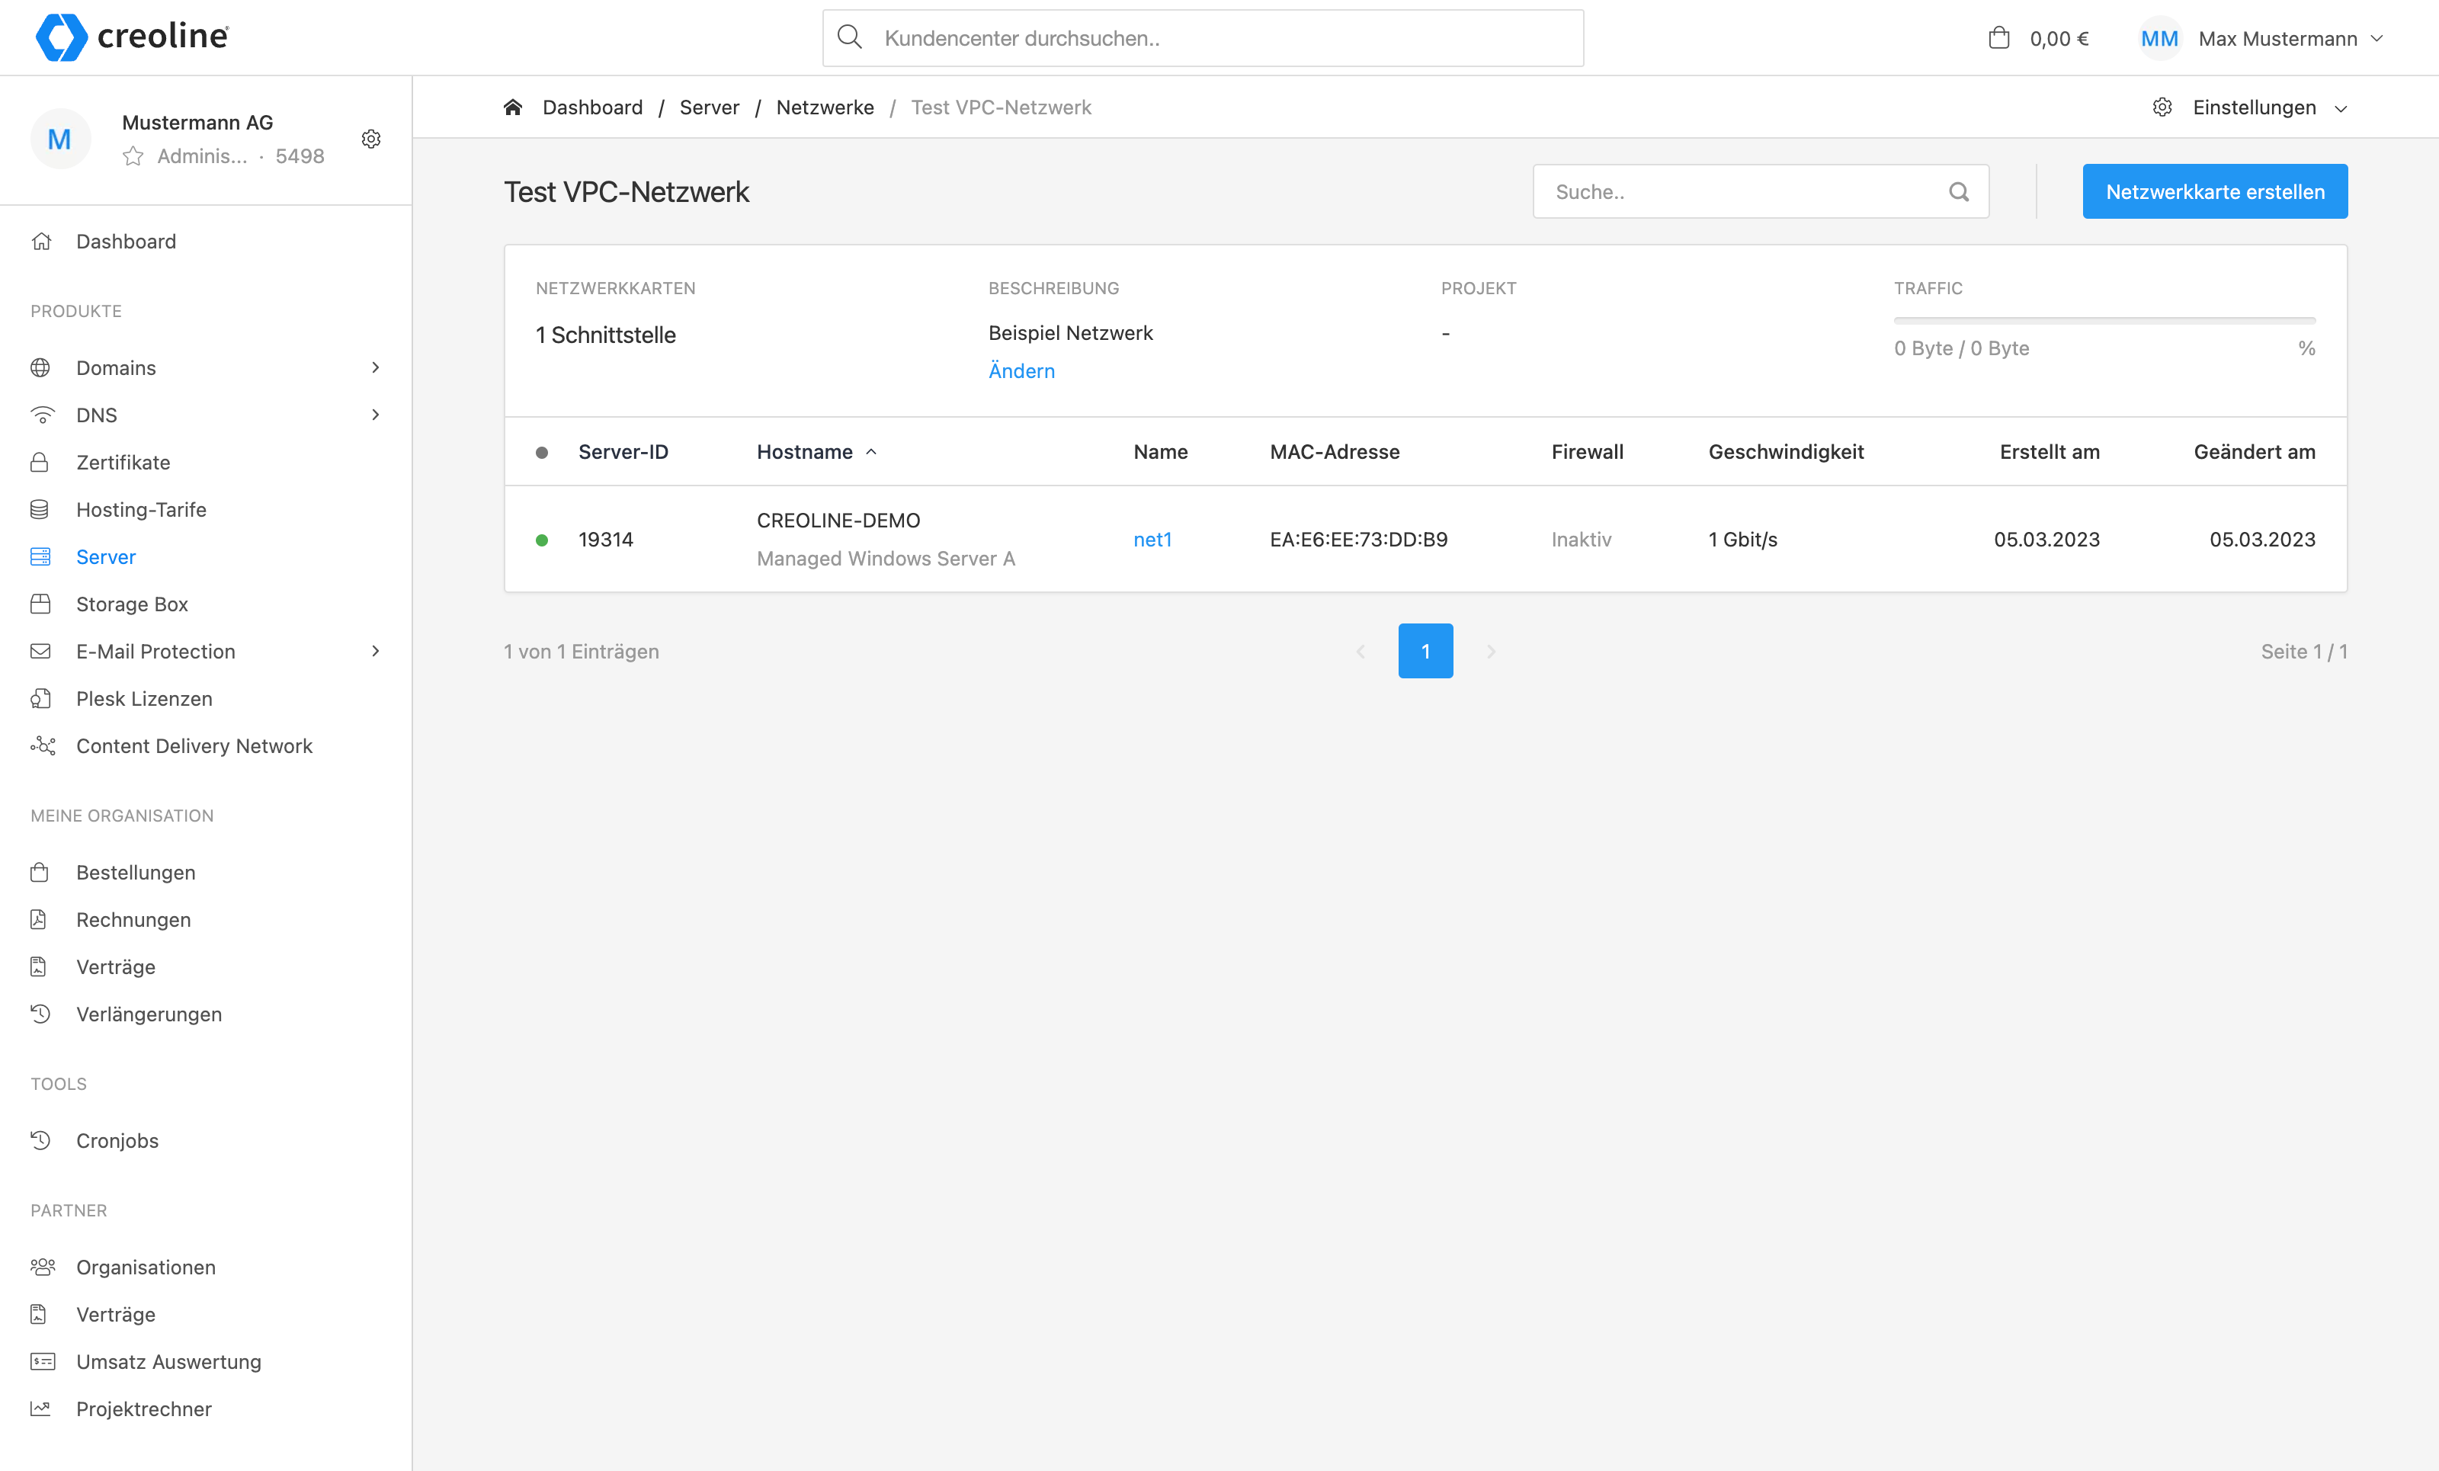Click the Server-ID column header

[623, 451]
